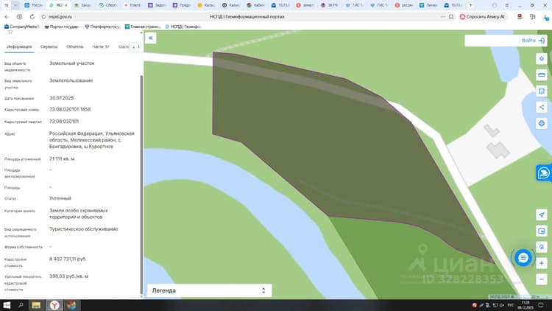This screenshot has width=552, height=311.
Task: Select the area value 21 111 кв. м
Action: (x=62, y=158)
